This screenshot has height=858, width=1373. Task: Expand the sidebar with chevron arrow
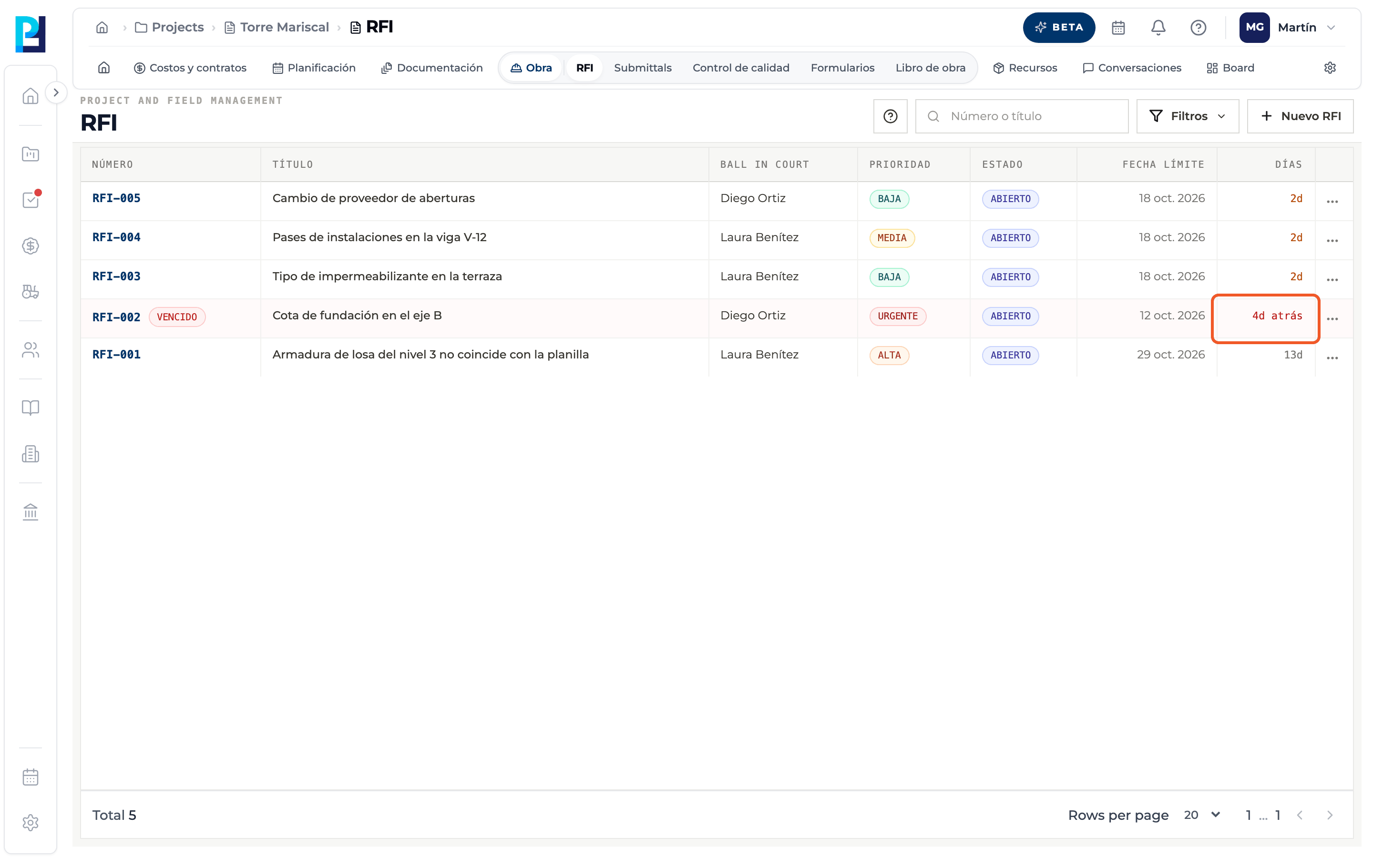point(56,92)
